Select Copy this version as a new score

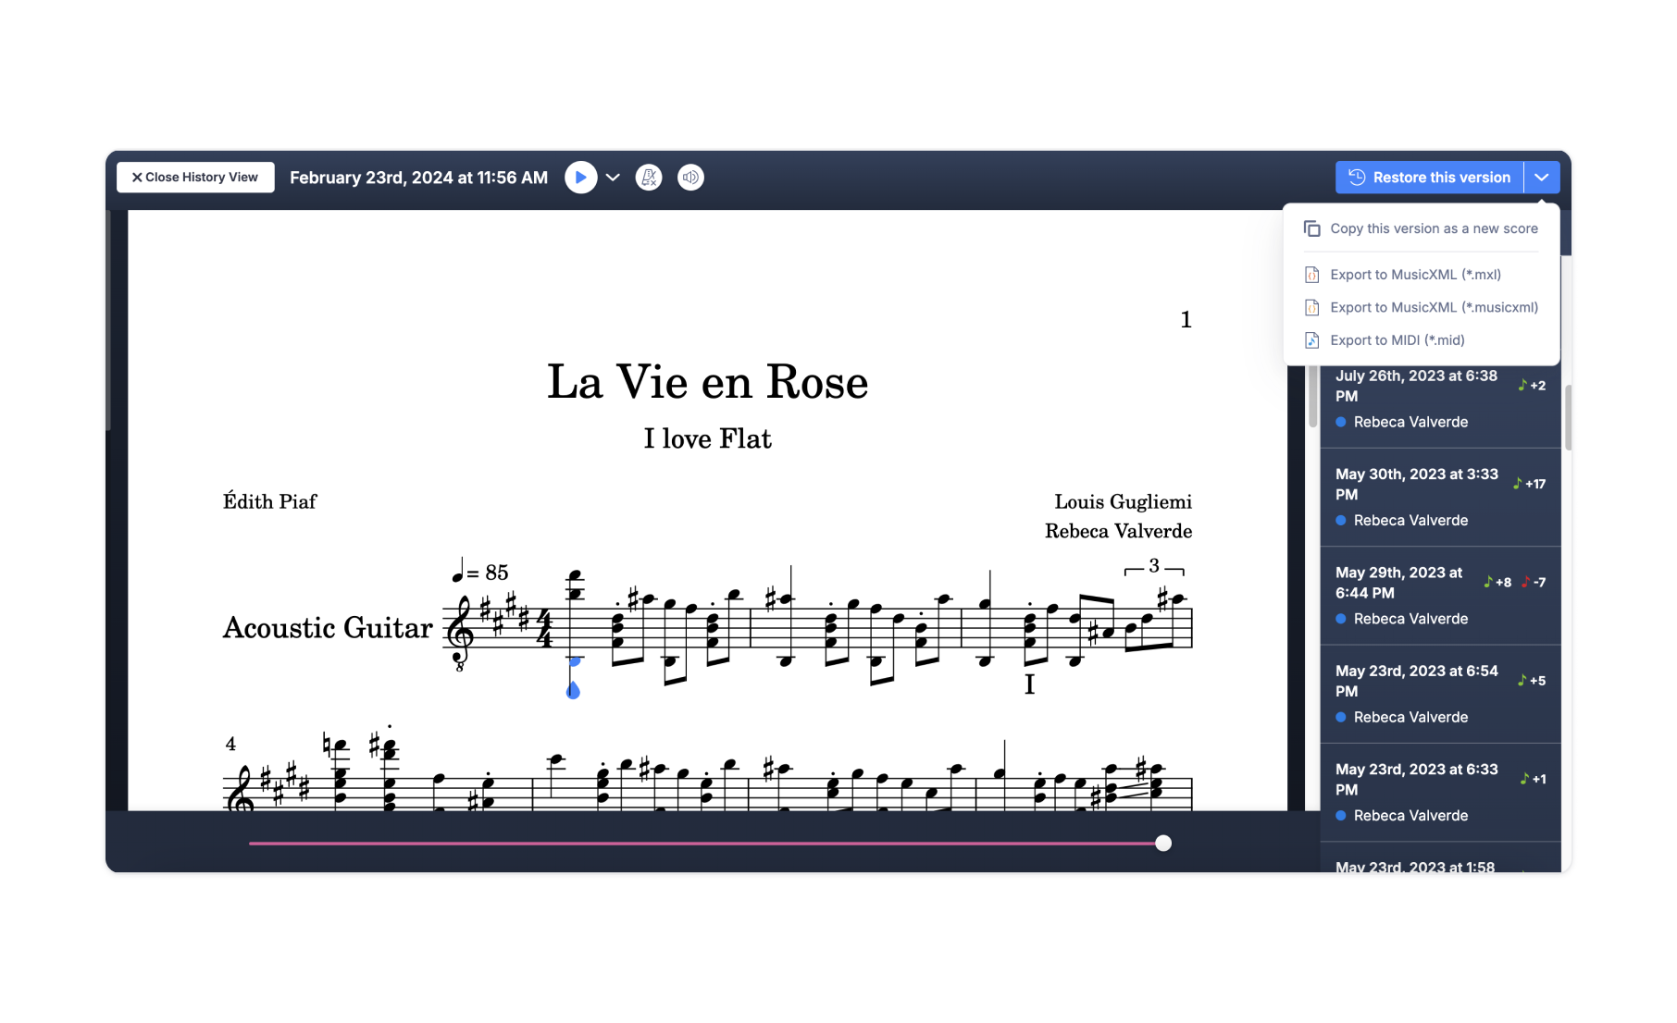tap(1433, 228)
